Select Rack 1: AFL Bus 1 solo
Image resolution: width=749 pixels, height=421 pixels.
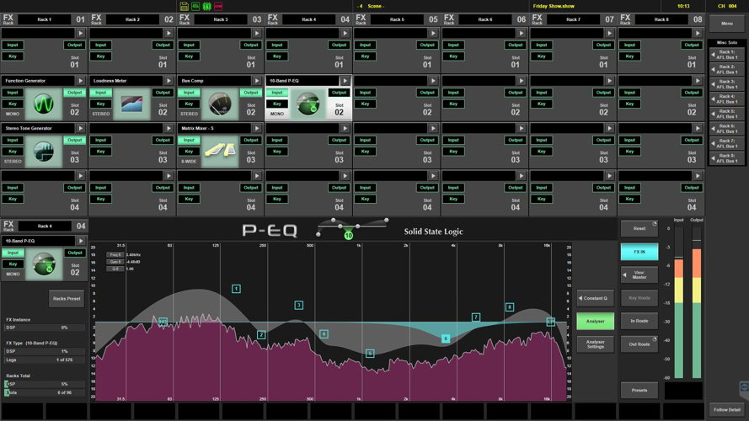tap(726, 55)
